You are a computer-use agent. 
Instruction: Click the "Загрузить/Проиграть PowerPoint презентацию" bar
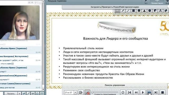pos(115,7)
